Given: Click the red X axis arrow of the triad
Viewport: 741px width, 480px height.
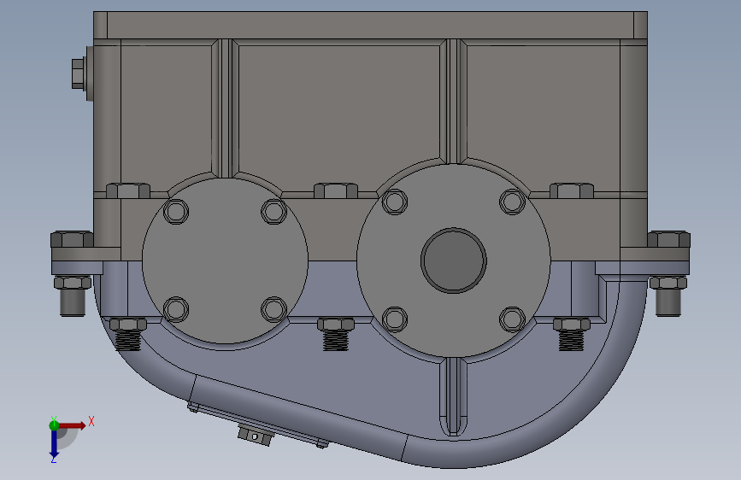Looking at the screenshot, I should (x=73, y=425).
